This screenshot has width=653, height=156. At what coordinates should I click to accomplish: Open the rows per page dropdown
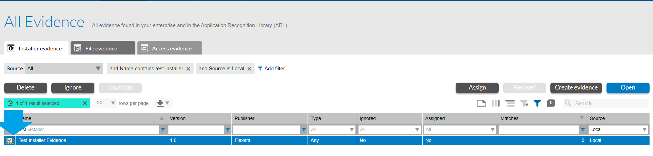(106, 103)
